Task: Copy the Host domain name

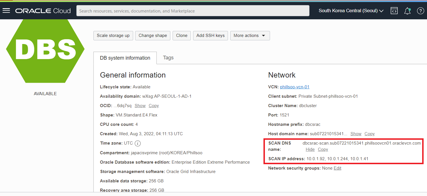Action: [369, 134]
